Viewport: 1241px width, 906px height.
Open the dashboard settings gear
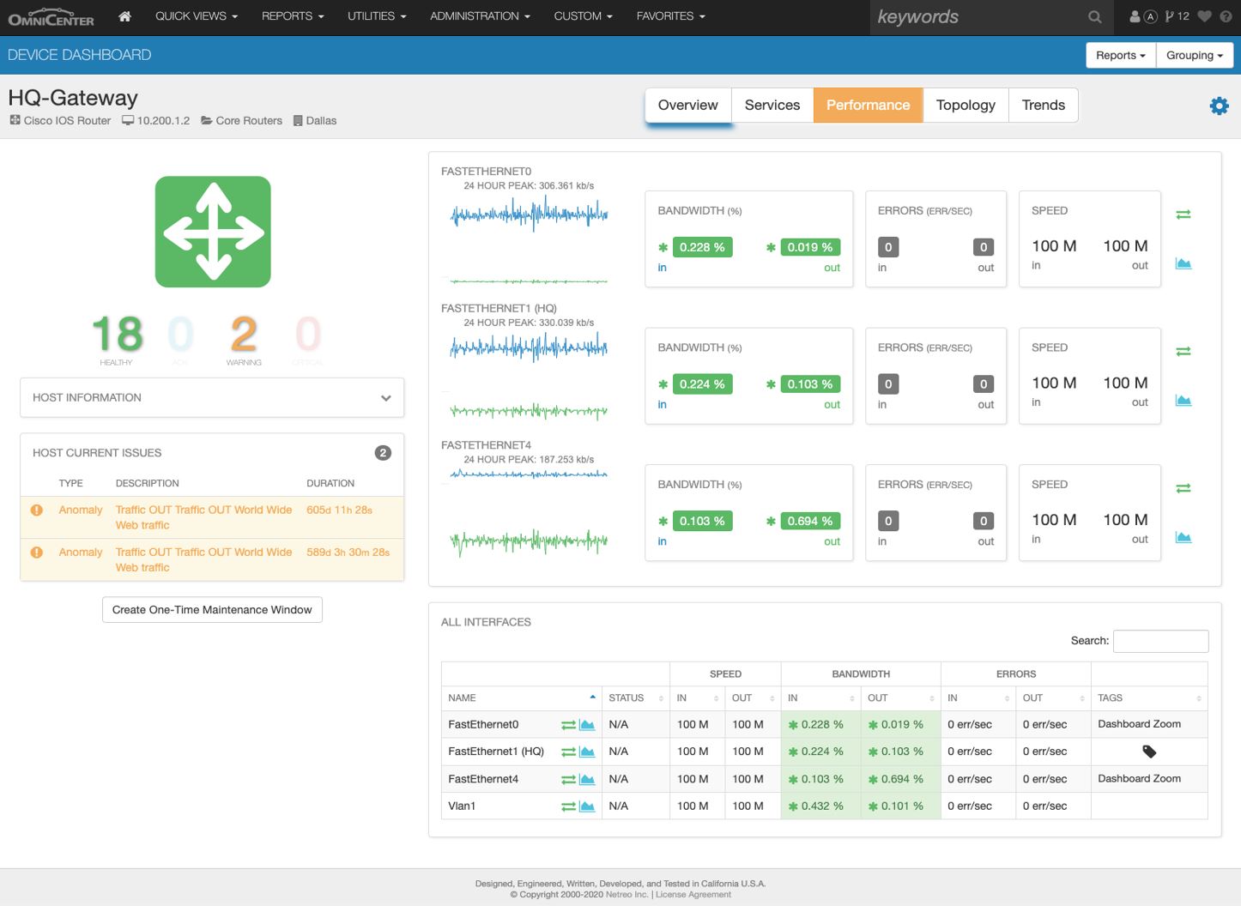point(1219,106)
